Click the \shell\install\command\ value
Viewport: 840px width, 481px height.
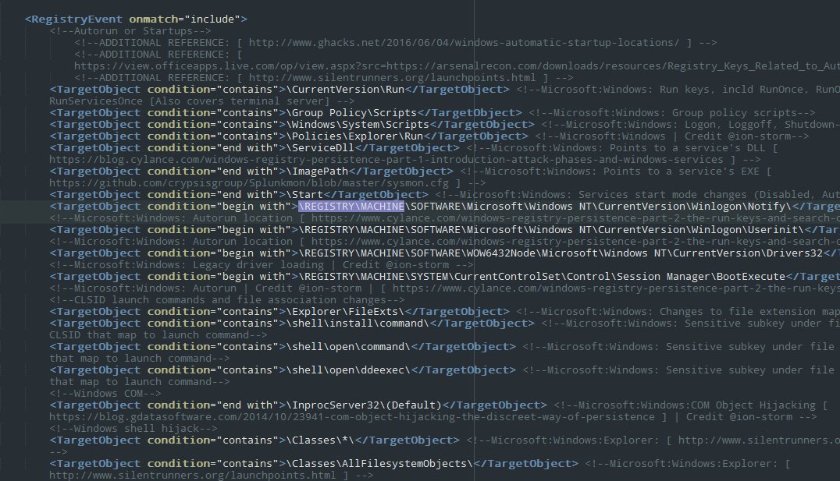click(358, 324)
